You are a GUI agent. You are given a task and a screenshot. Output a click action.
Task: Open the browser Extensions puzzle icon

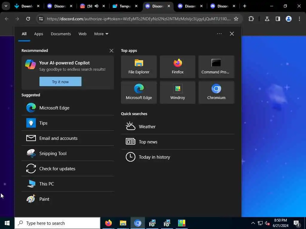click(x=251, y=19)
